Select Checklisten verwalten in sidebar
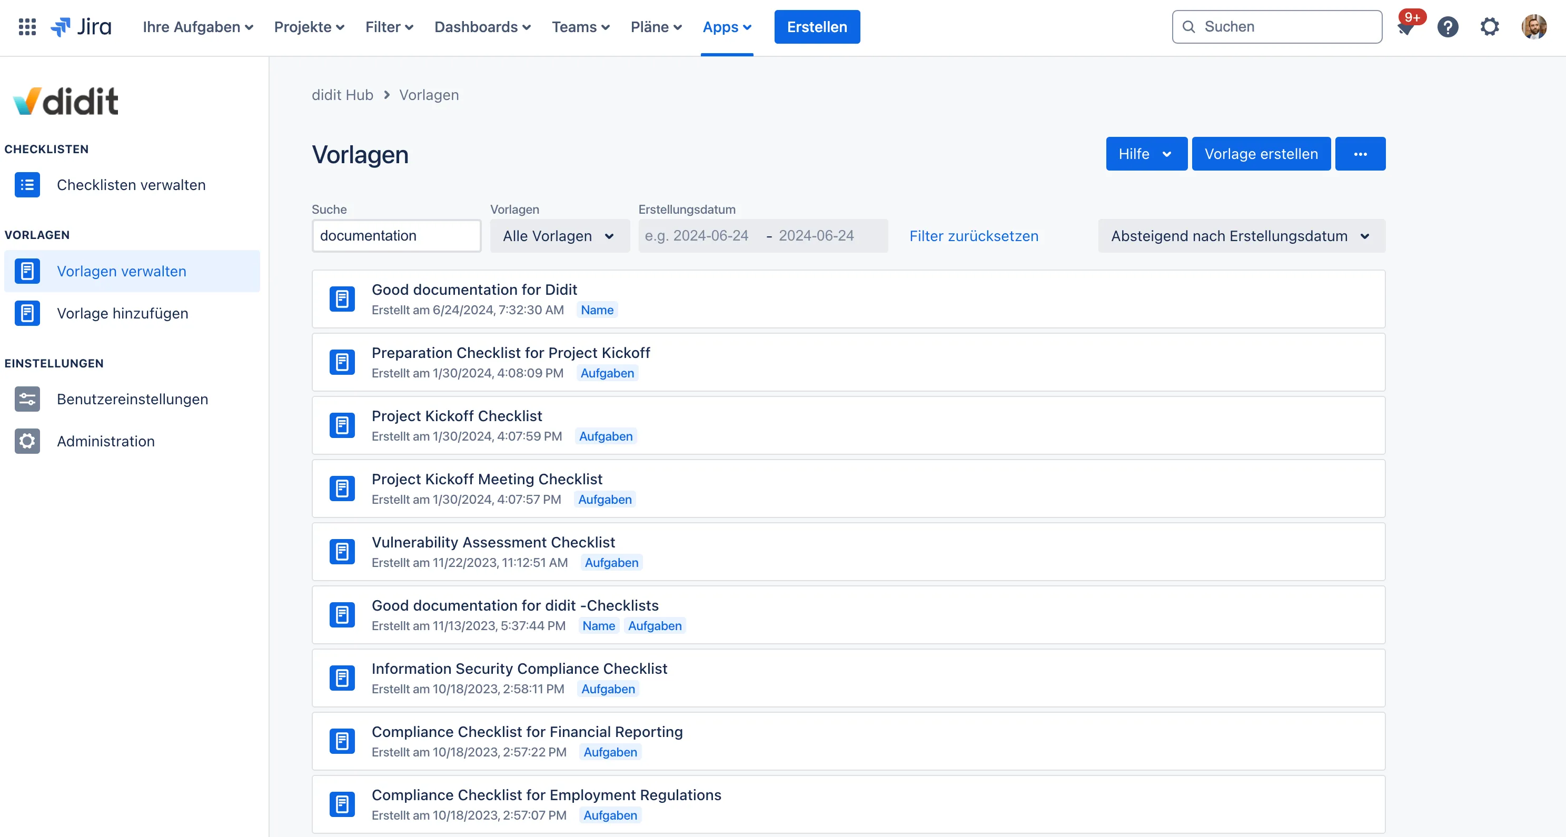 (x=132, y=185)
